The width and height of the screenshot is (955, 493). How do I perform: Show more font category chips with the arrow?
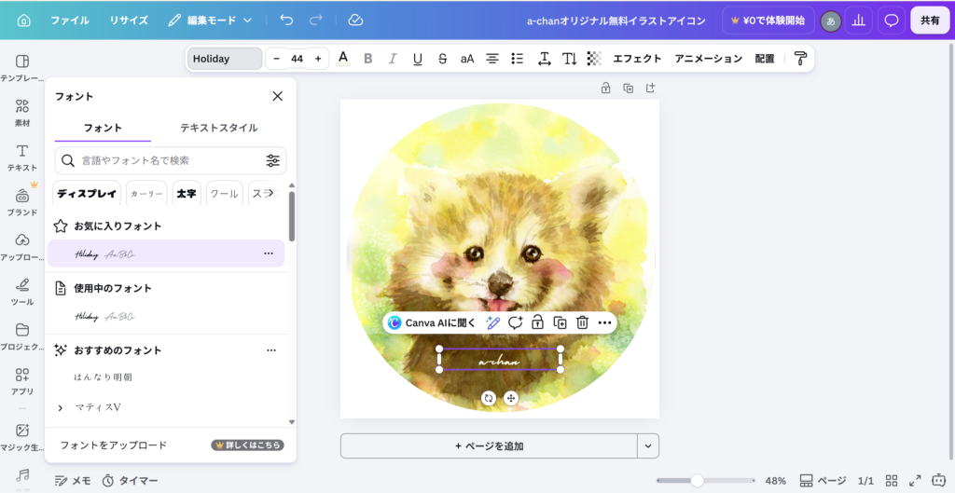click(270, 193)
